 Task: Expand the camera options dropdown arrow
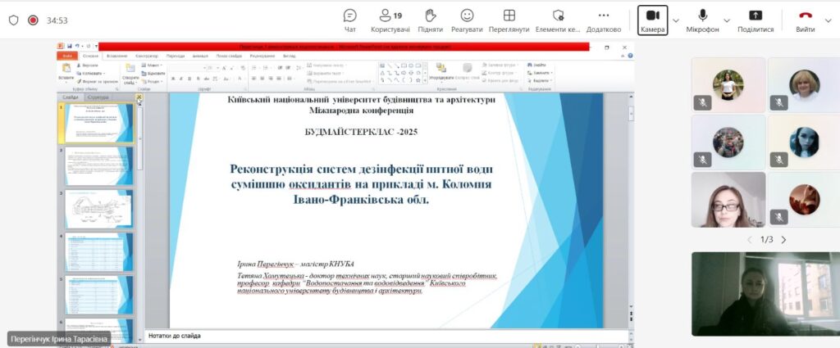click(676, 20)
